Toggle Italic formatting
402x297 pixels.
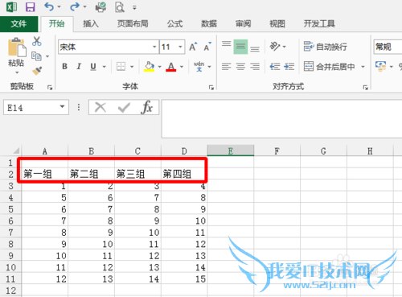79,66
